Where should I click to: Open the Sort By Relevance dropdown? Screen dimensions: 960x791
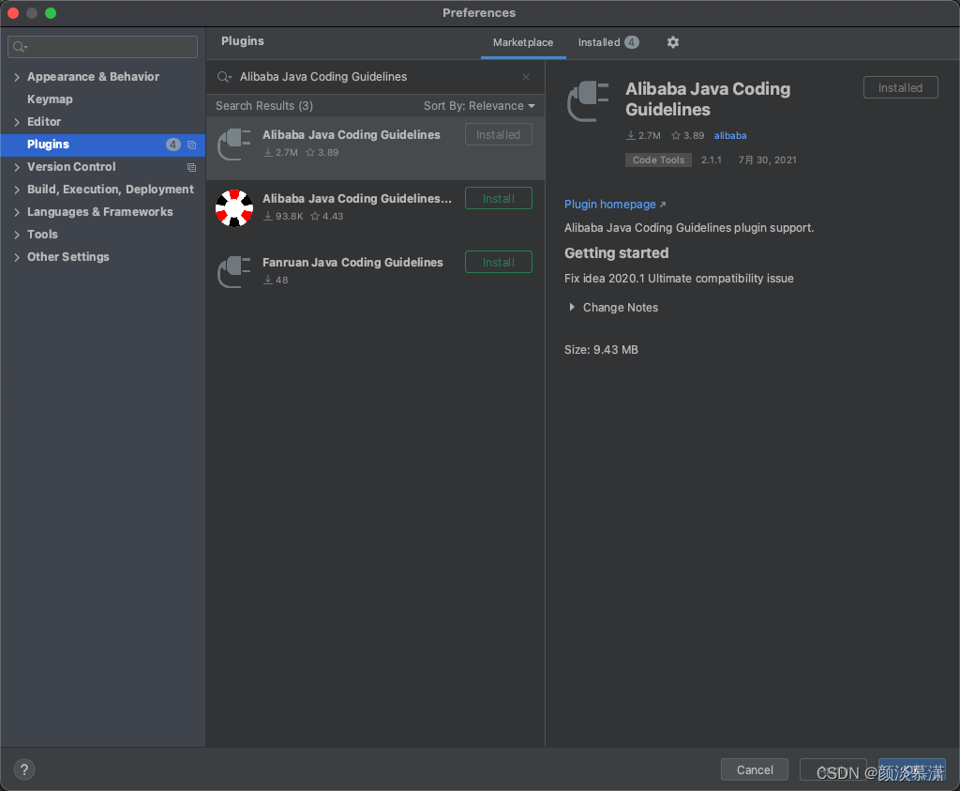[479, 106]
